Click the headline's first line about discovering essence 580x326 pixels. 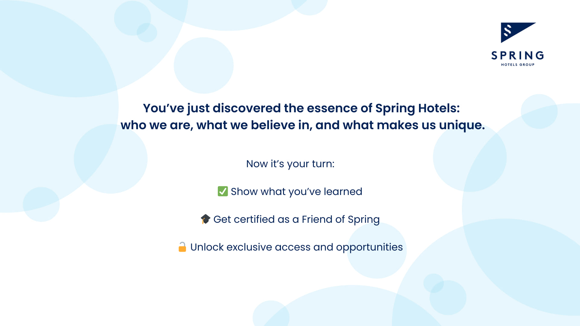click(301, 108)
